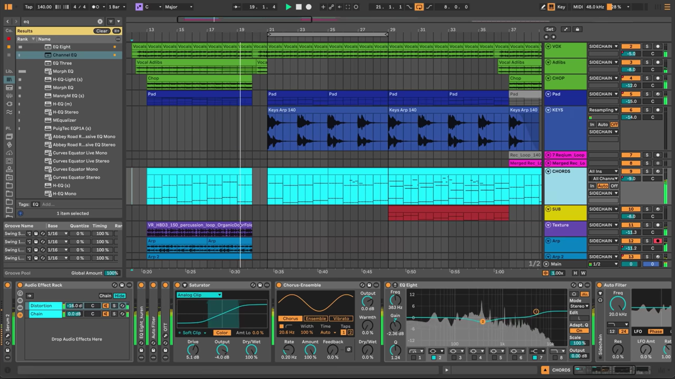Image resolution: width=675 pixels, height=379 pixels.
Task: Select the Chorus mode tab
Action: pos(290,319)
